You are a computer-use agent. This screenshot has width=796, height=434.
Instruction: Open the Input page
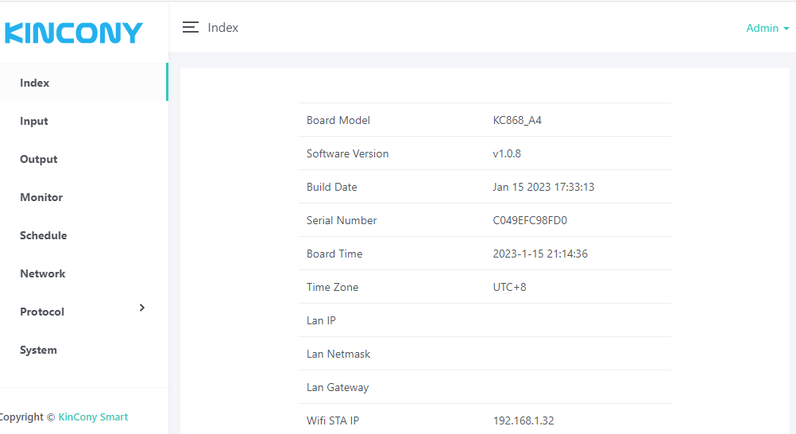tap(34, 121)
